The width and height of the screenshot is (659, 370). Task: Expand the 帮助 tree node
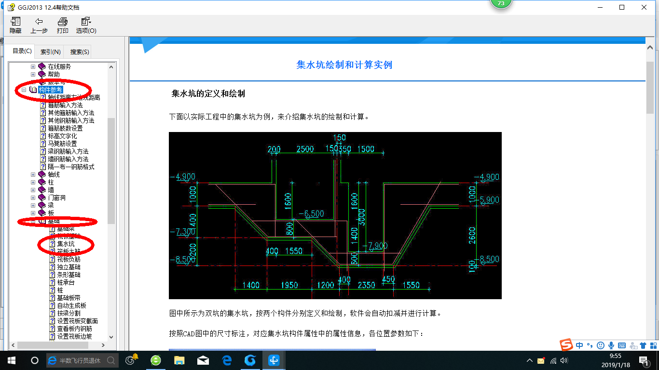pos(33,74)
